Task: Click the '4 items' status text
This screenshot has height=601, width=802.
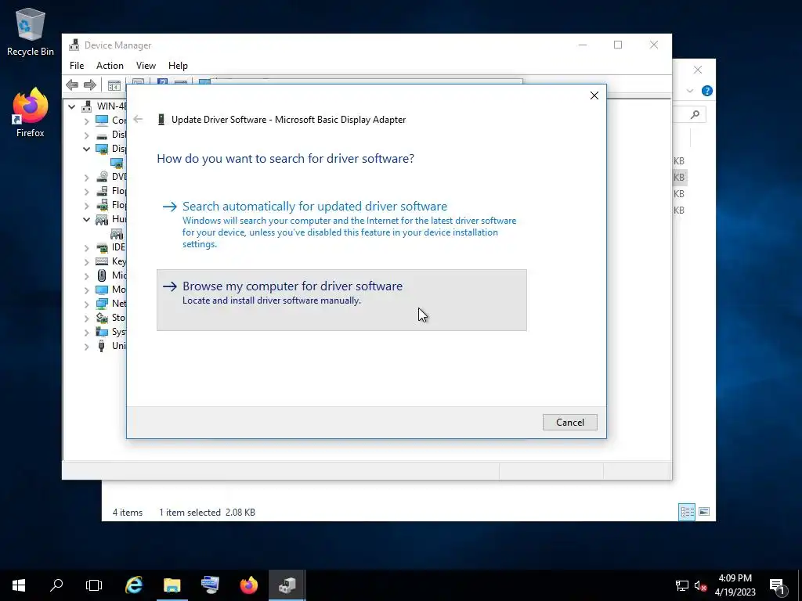Action: 128,512
